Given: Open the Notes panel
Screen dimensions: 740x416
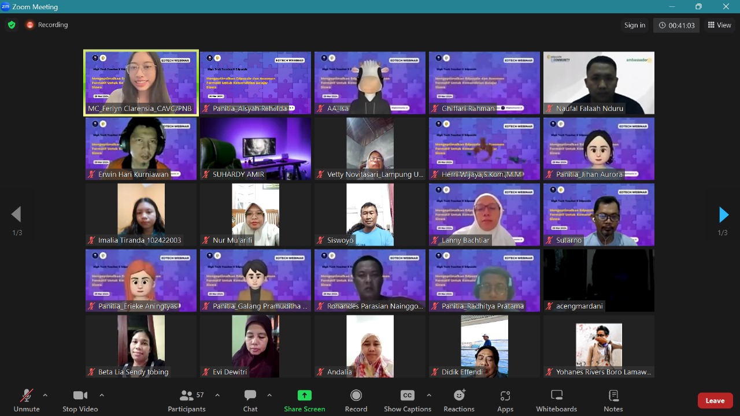Looking at the screenshot, I should 613,400.
